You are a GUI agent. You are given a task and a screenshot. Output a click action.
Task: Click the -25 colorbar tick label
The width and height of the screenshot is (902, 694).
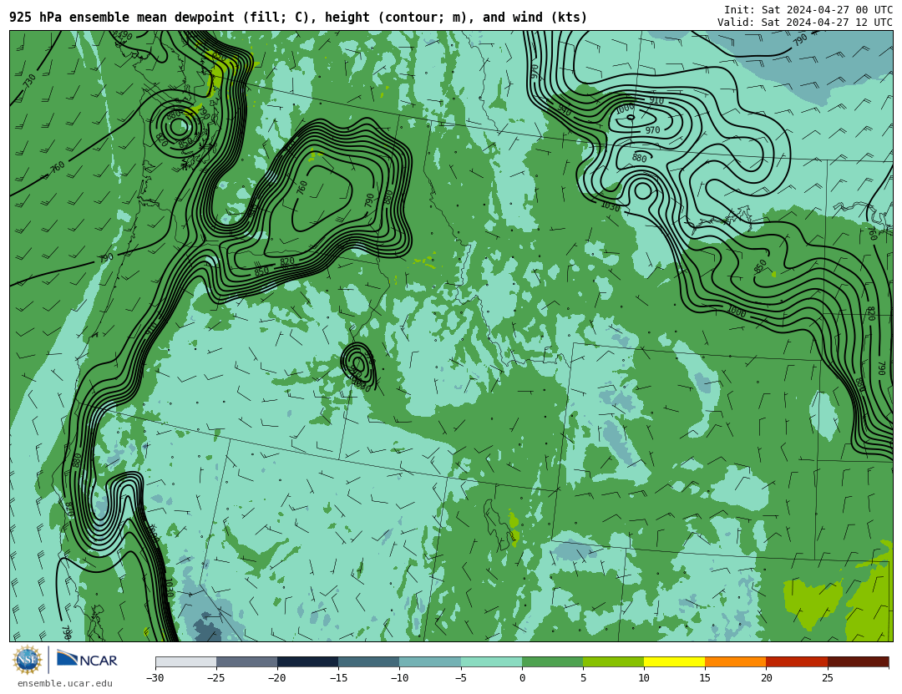215,678
